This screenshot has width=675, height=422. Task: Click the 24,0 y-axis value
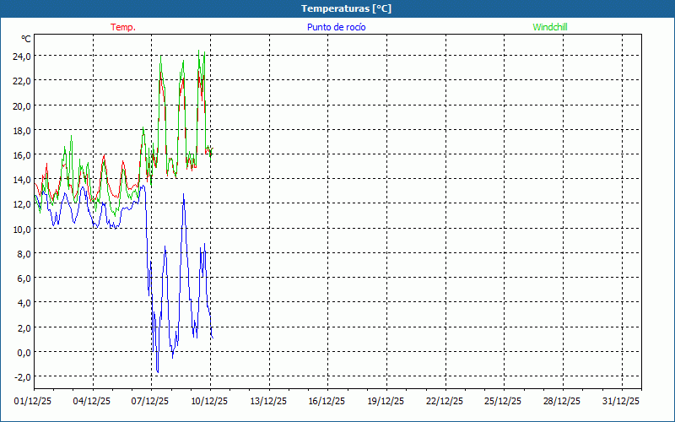(22, 56)
